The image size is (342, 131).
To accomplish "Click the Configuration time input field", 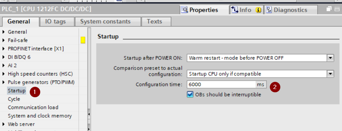I will (x=221, y=85).
